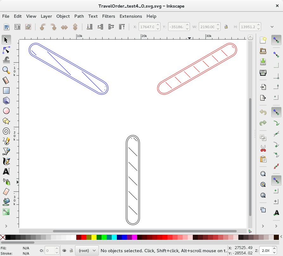Click the Open document folder icon
This screenshot has height=256, width=283.
(x=263, y=51)
